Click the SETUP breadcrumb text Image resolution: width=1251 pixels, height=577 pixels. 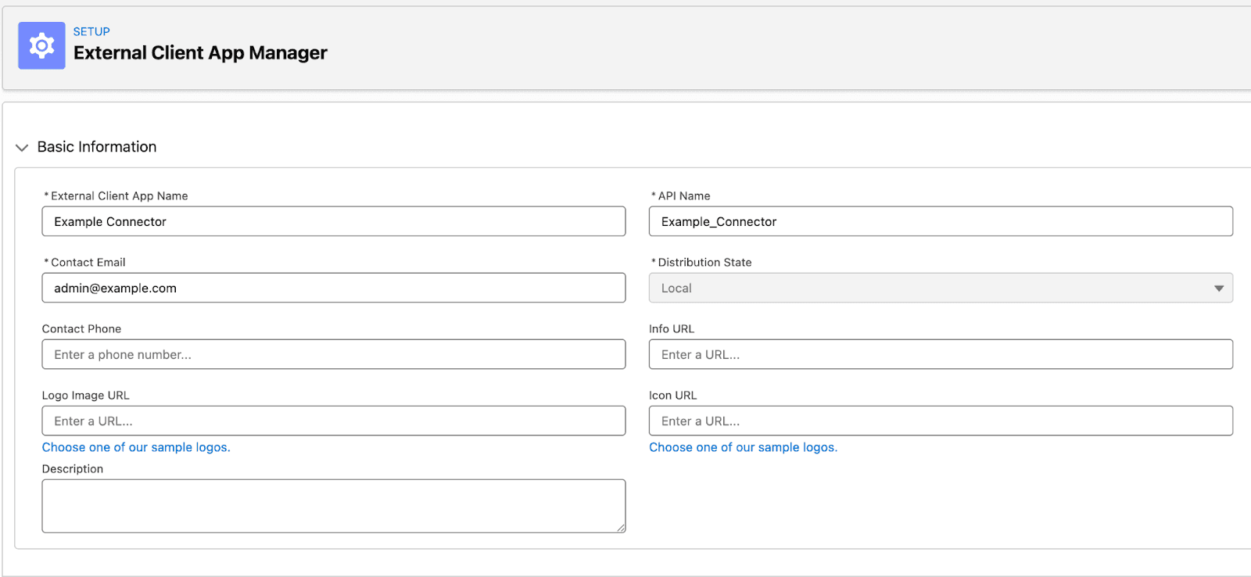[91, 32]
